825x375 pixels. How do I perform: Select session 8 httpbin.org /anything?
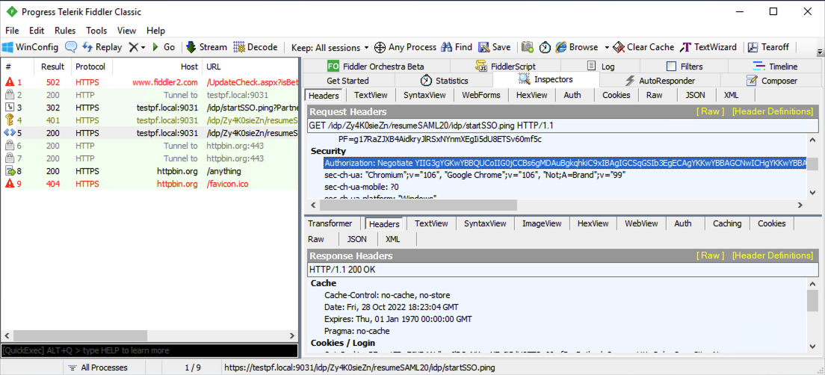coord(149,171)
